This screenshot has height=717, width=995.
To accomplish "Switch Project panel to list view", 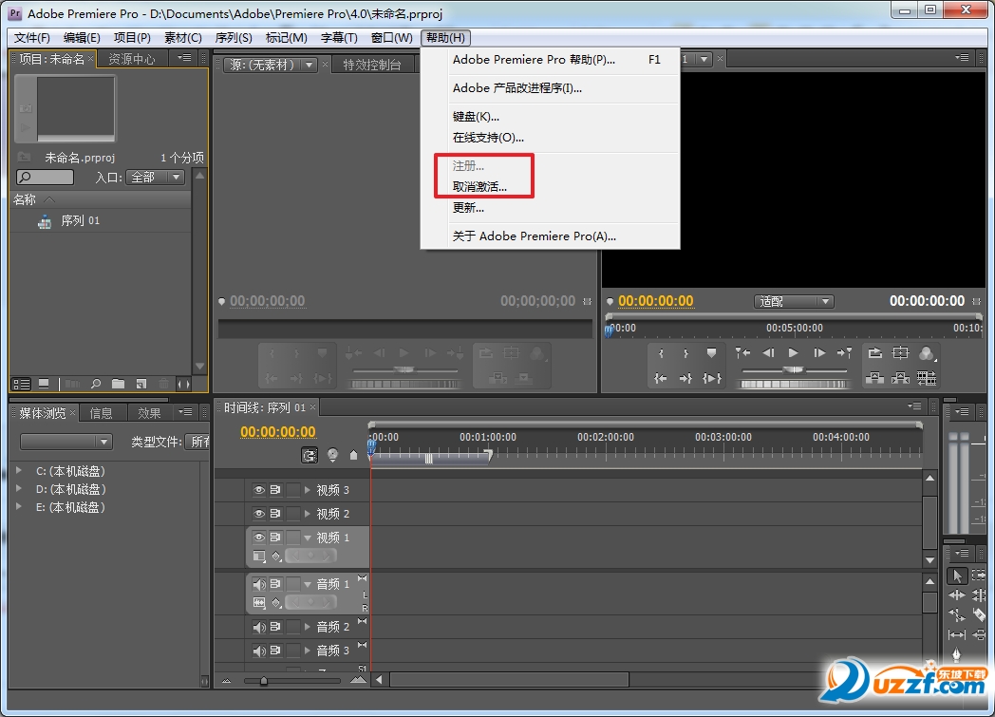I will 22,384.
